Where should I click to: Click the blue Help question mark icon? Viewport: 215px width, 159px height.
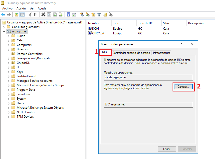(68, 14)
